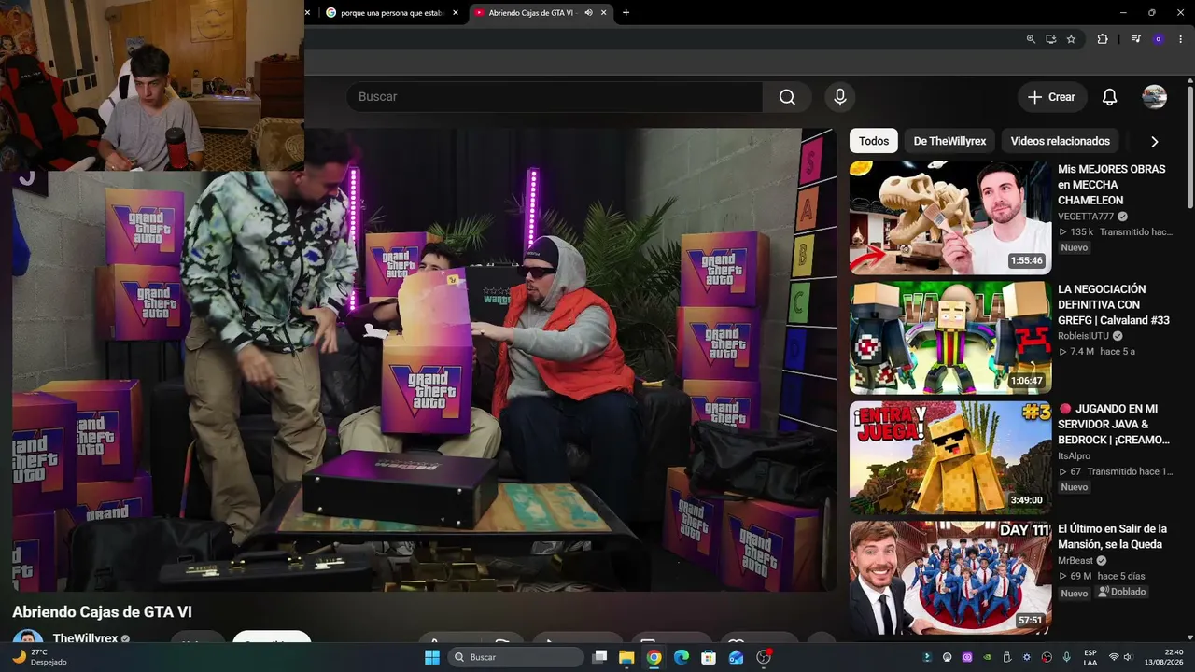This screenshot has width=1195, height=672.
Task: Click the Chrome icon on the taskbar
Action: point(654,657)
